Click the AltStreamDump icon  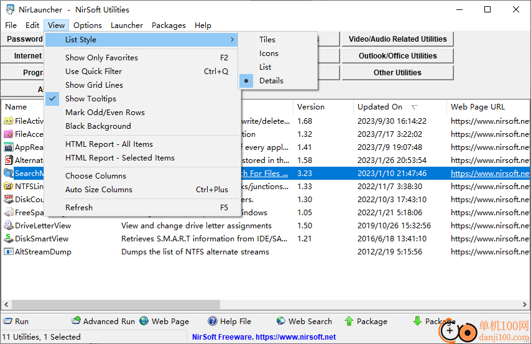coord(9,251)
